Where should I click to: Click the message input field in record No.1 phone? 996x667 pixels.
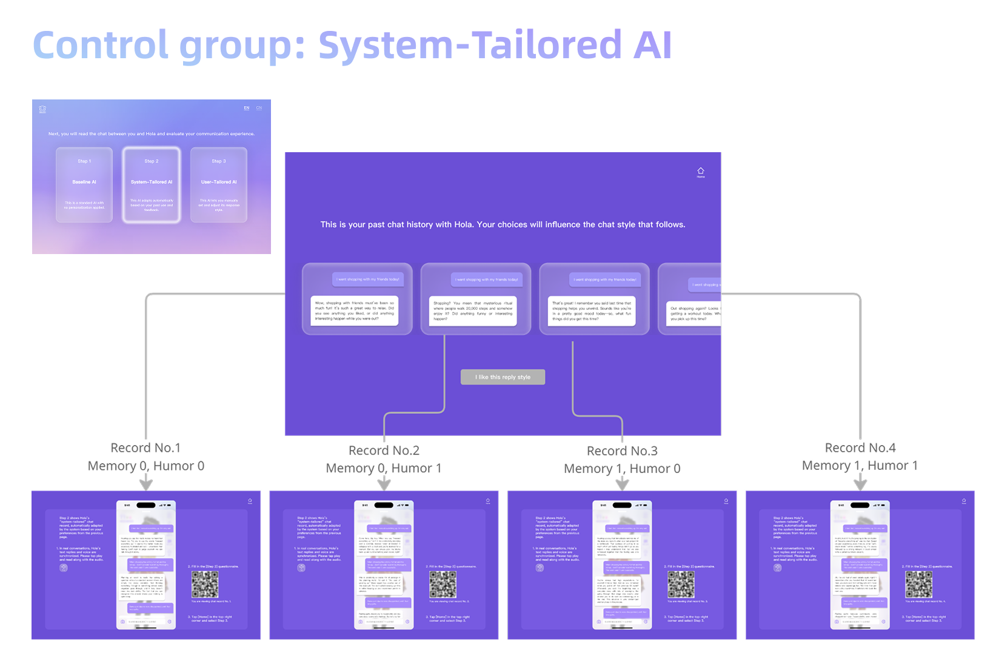(x=146, y=622)
